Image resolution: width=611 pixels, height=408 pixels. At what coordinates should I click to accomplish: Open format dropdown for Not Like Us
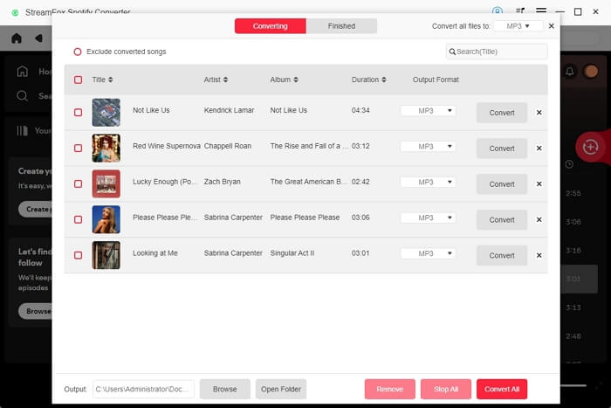point(428,111)
